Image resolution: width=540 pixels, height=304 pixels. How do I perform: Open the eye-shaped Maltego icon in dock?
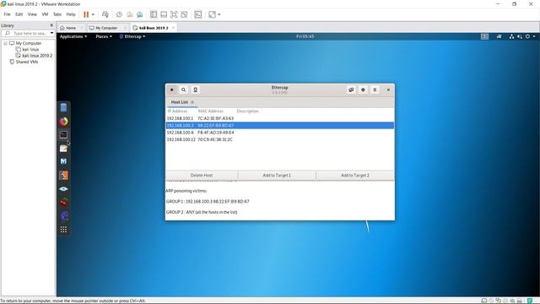coord(64,189)
